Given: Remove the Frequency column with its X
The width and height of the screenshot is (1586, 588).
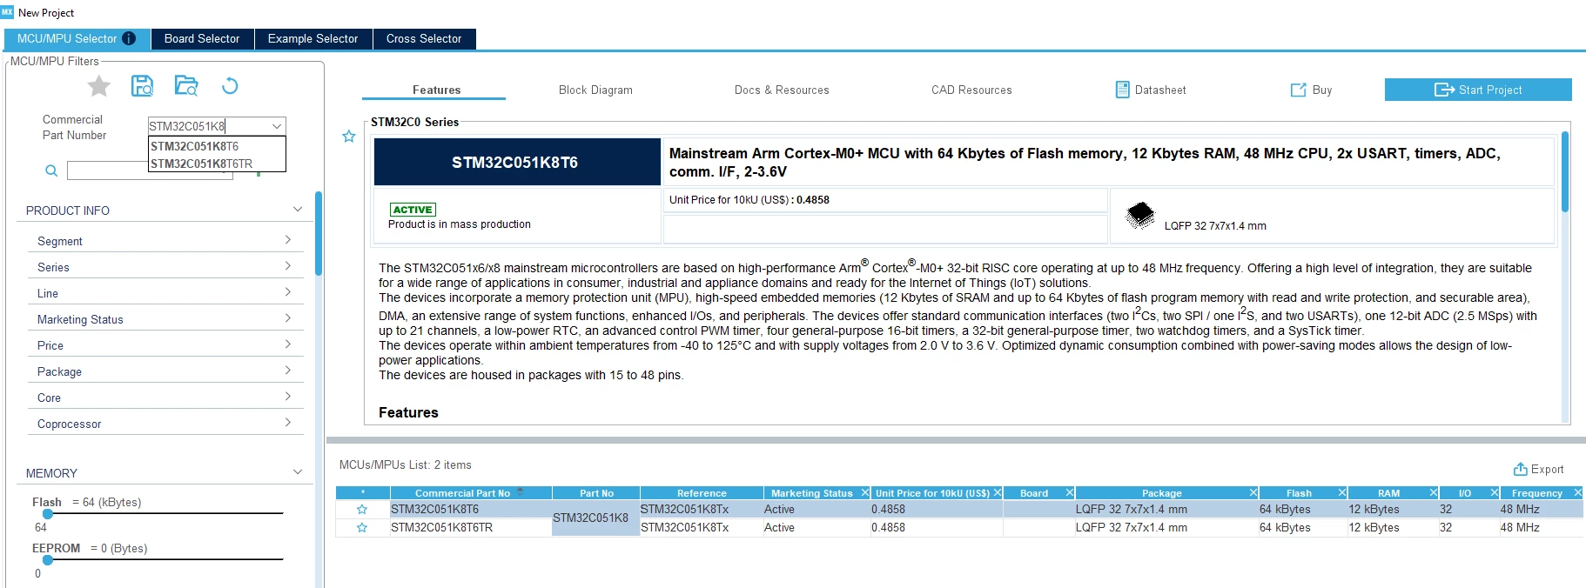Looking at the screenshot, I should coord(1577,492).
